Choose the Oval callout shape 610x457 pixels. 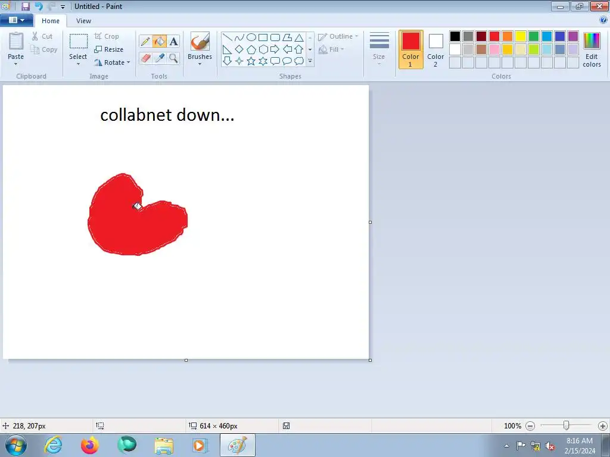[x=287, y=61]
